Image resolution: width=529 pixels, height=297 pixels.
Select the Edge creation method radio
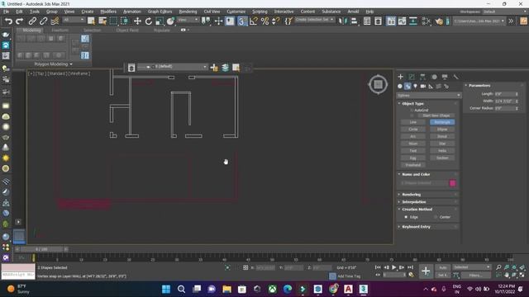click(x=406, y=217)
